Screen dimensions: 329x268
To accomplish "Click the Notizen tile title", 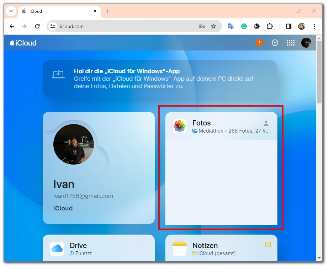I will (205, 246).
